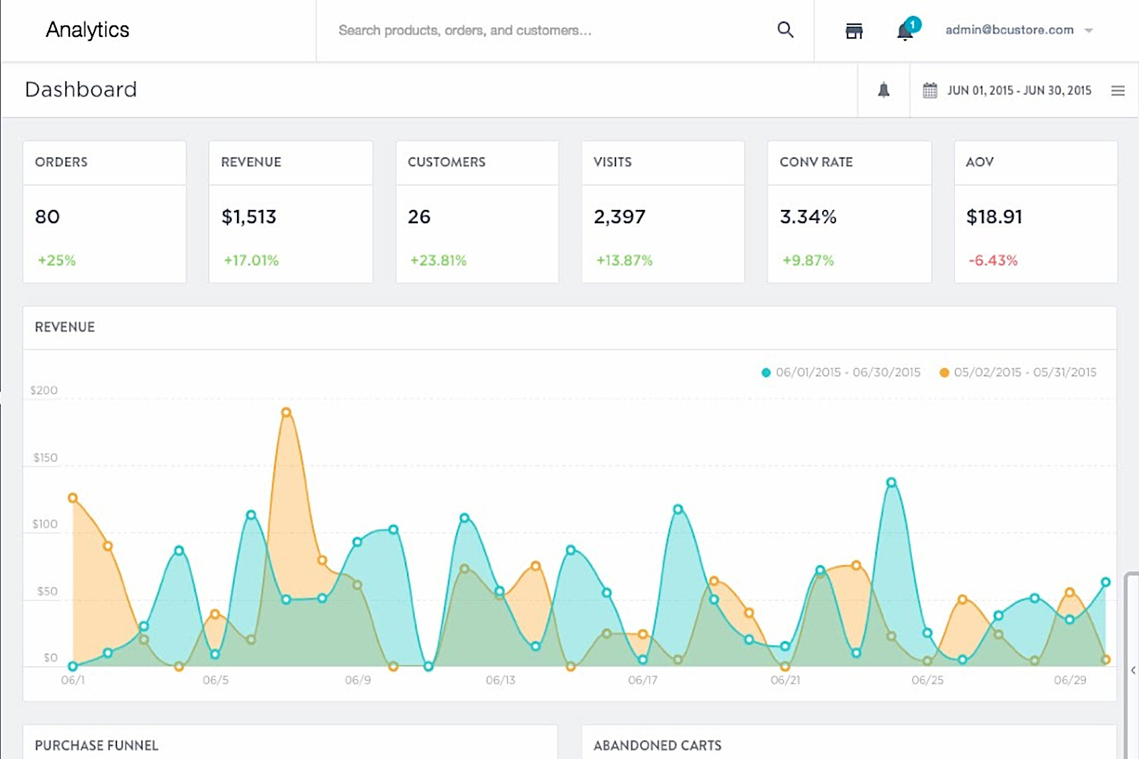
Task: Click the calendar icon next to the dates
Action: (x=930, y=90)
